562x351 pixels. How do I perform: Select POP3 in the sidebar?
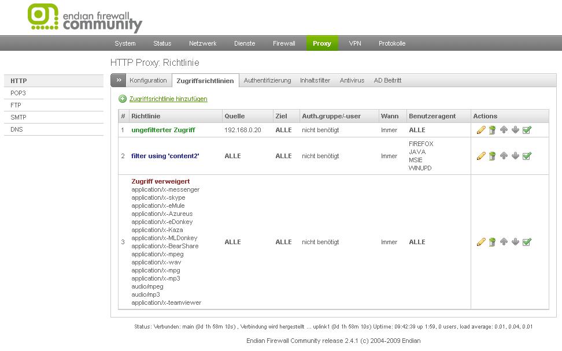click(x=19, y=93)
